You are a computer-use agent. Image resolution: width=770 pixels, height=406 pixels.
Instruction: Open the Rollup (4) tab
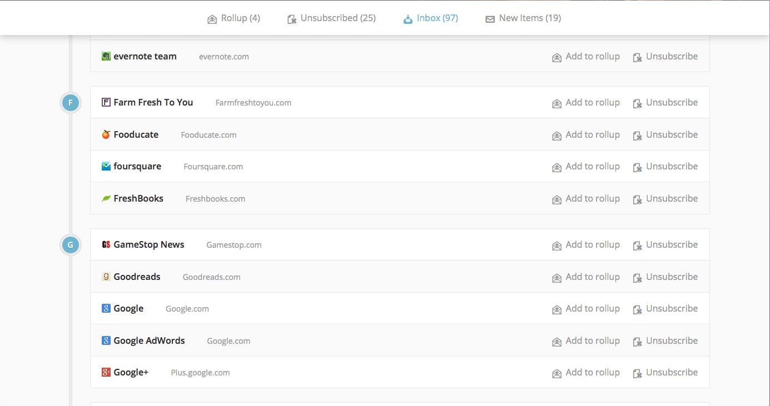[x=234, y=18]
